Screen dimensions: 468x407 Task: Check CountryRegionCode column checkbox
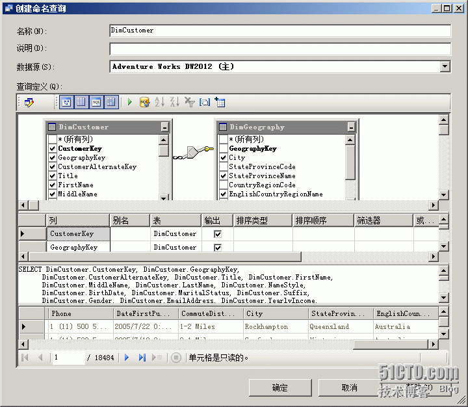(223, 185)
